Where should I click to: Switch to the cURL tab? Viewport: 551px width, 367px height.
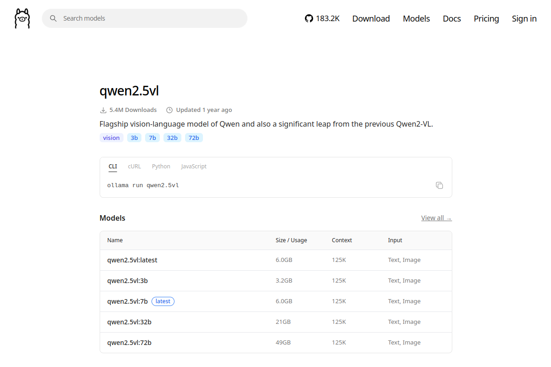point(135,167)
